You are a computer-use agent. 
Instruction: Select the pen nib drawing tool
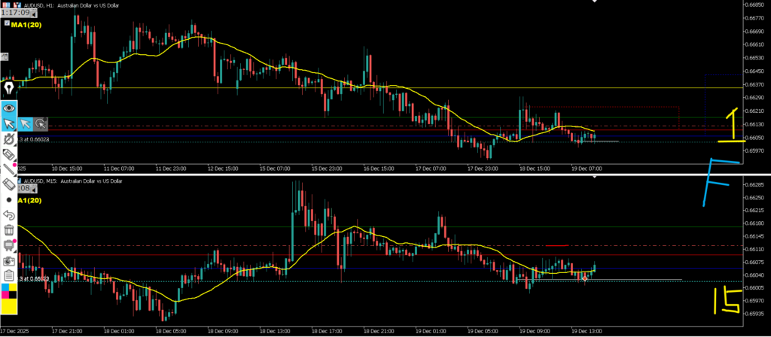click(x=9, y=90)
